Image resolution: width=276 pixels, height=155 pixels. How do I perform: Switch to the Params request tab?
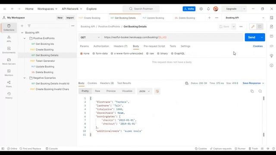85,46
